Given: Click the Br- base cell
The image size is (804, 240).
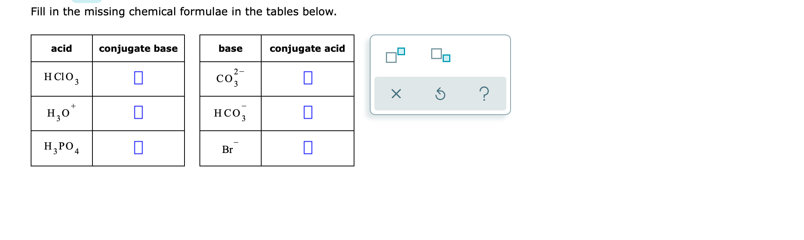Looking at the screenshot, I should pyautogui.click(x=231, y=148).
